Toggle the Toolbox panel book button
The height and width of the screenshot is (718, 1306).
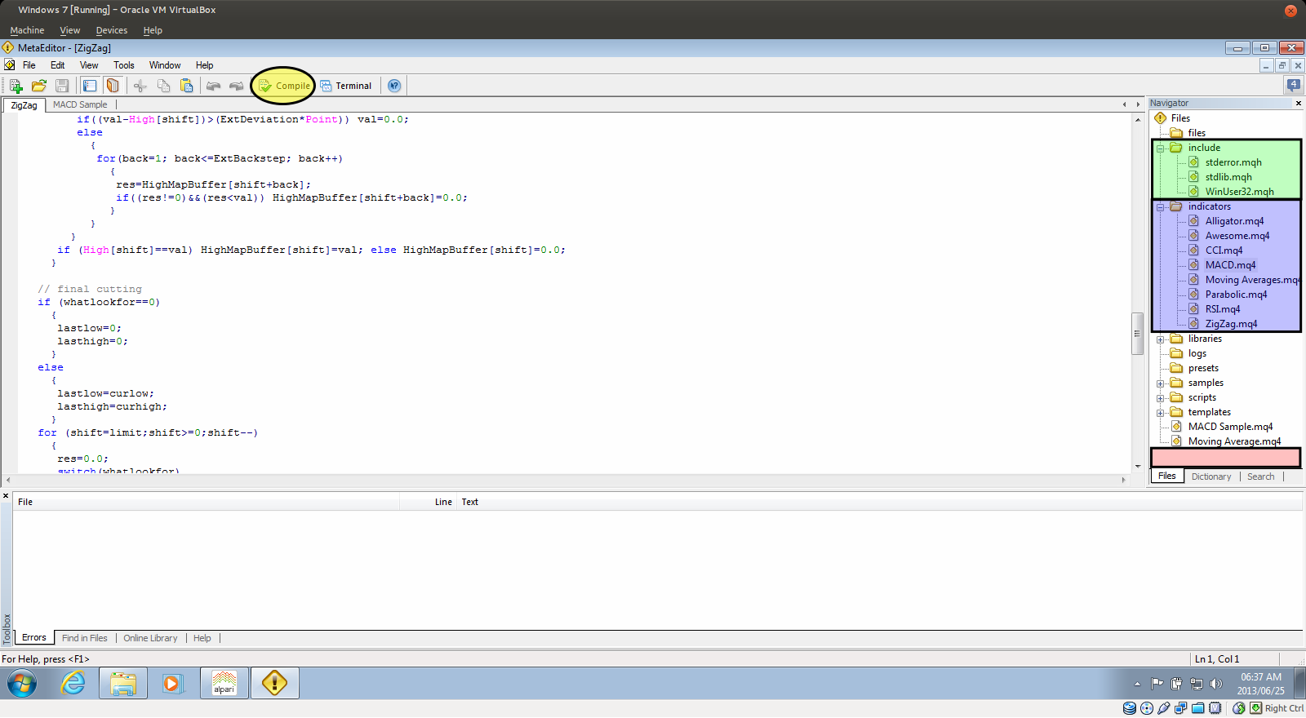(x=113, y=86)
